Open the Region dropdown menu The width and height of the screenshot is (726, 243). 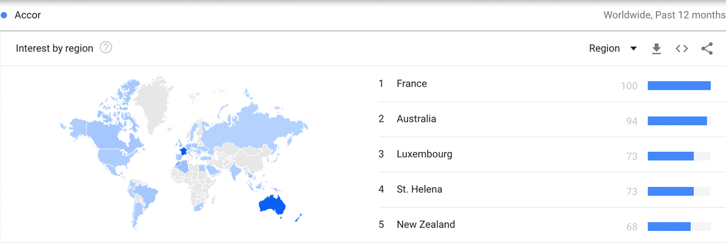pyautogui.click(x=613, y=48)
